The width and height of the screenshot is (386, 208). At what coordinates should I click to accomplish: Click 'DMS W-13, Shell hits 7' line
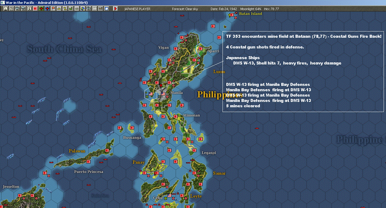[287, 63]
